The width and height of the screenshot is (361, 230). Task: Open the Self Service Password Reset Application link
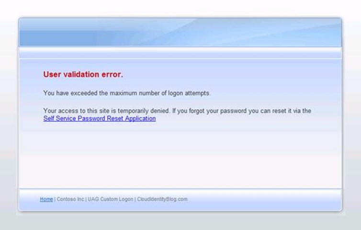coord(99,118)
